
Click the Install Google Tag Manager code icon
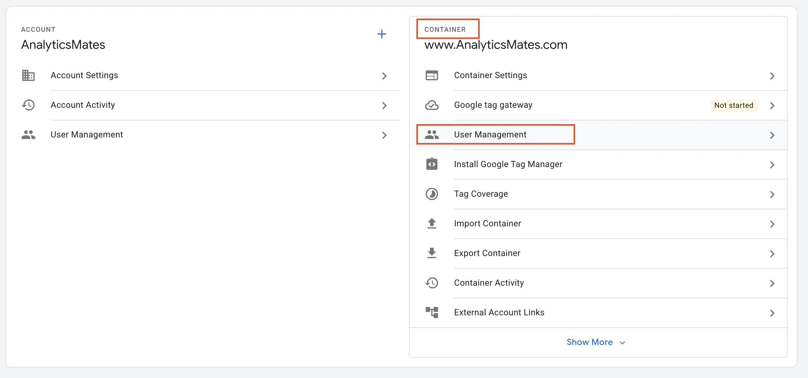[431, 164]
